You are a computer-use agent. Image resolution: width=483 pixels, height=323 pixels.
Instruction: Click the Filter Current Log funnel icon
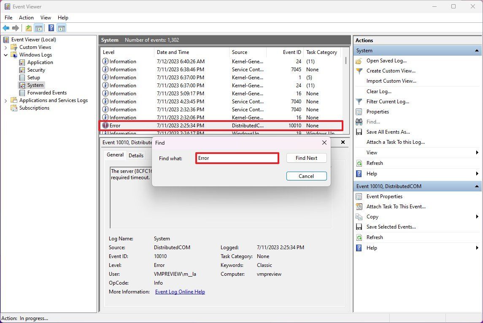coord(358,102)
